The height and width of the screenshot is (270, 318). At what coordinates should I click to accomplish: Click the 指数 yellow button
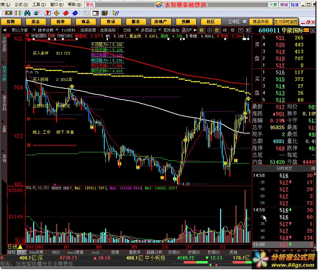click(x=11, y=21)
